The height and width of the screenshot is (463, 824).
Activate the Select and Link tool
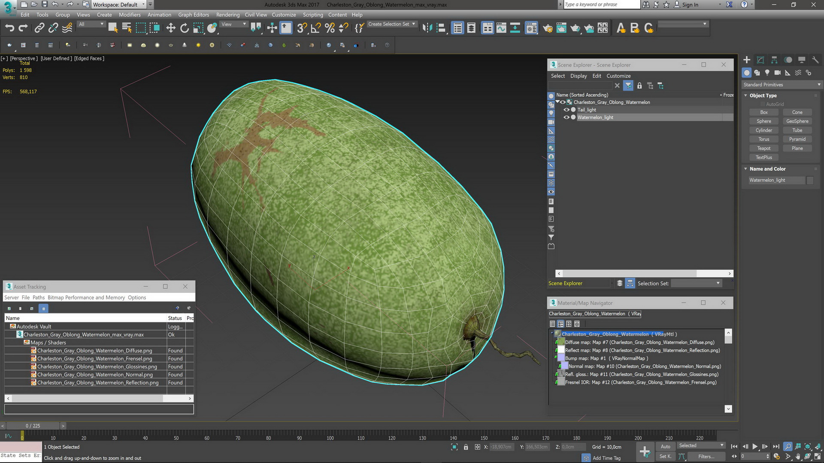[x=39, y=28]
